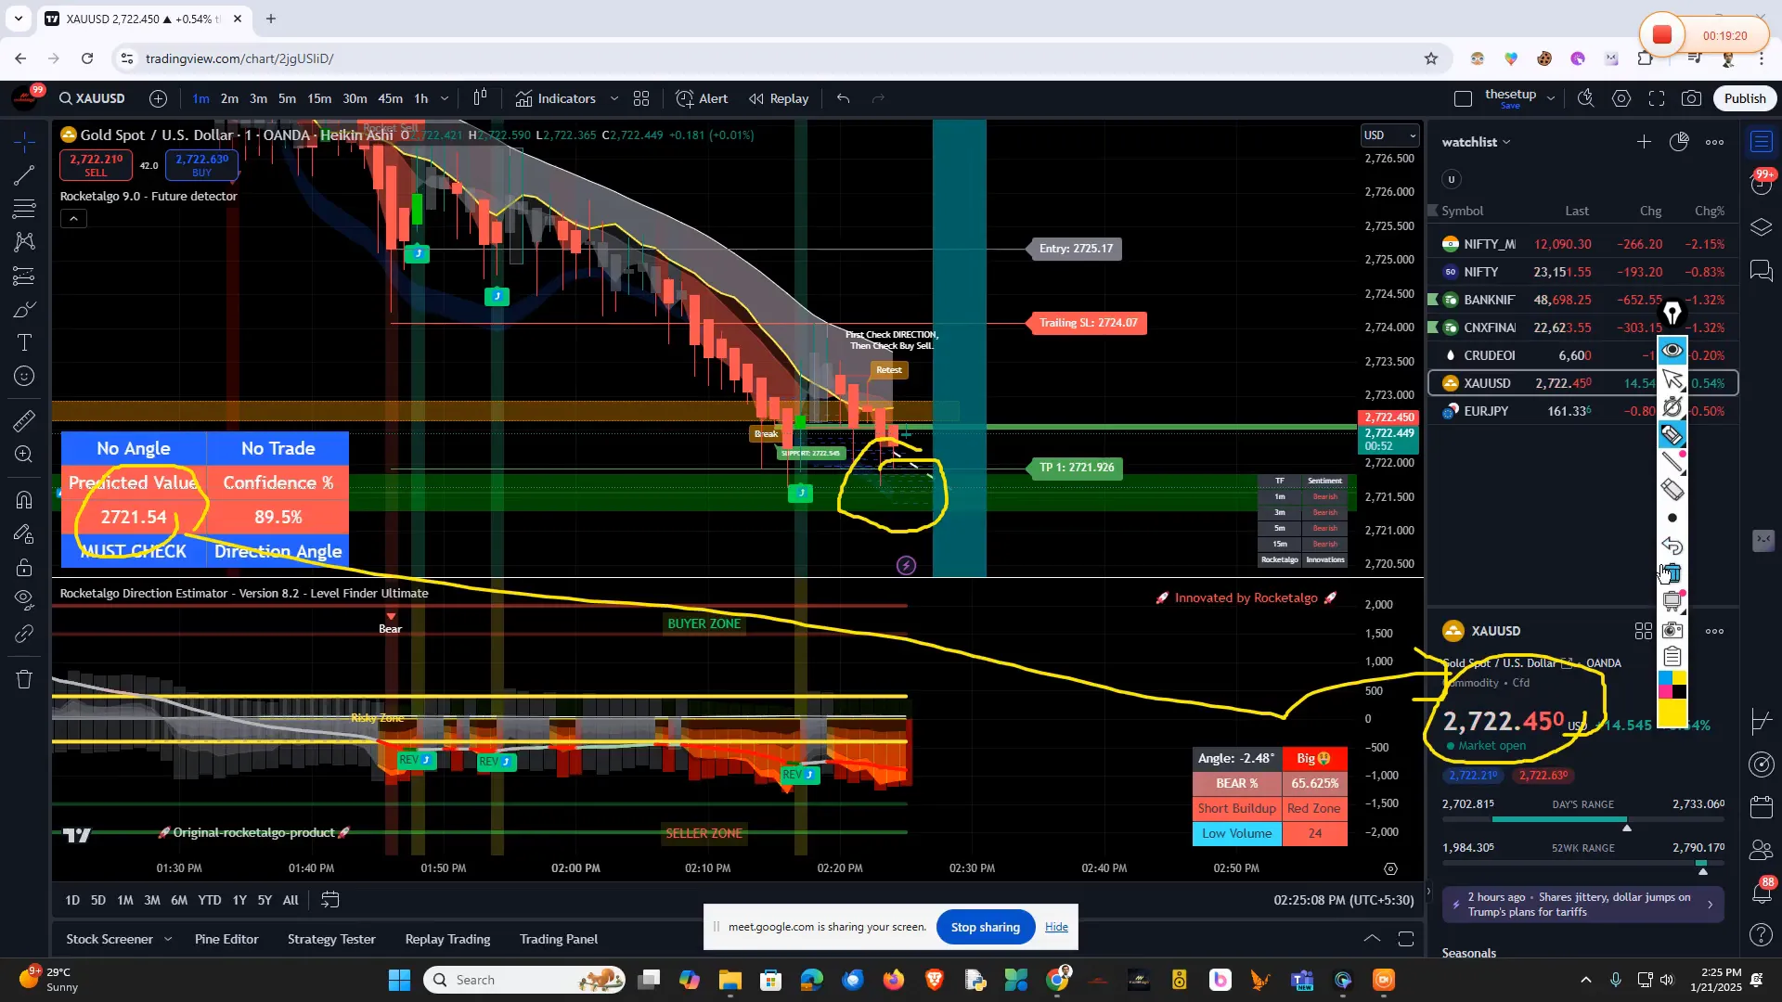The width and height of the screenshot is (1782, 1002).
Task: Expand manage layouts dropdown arrow
Action: coord(1550,98)
